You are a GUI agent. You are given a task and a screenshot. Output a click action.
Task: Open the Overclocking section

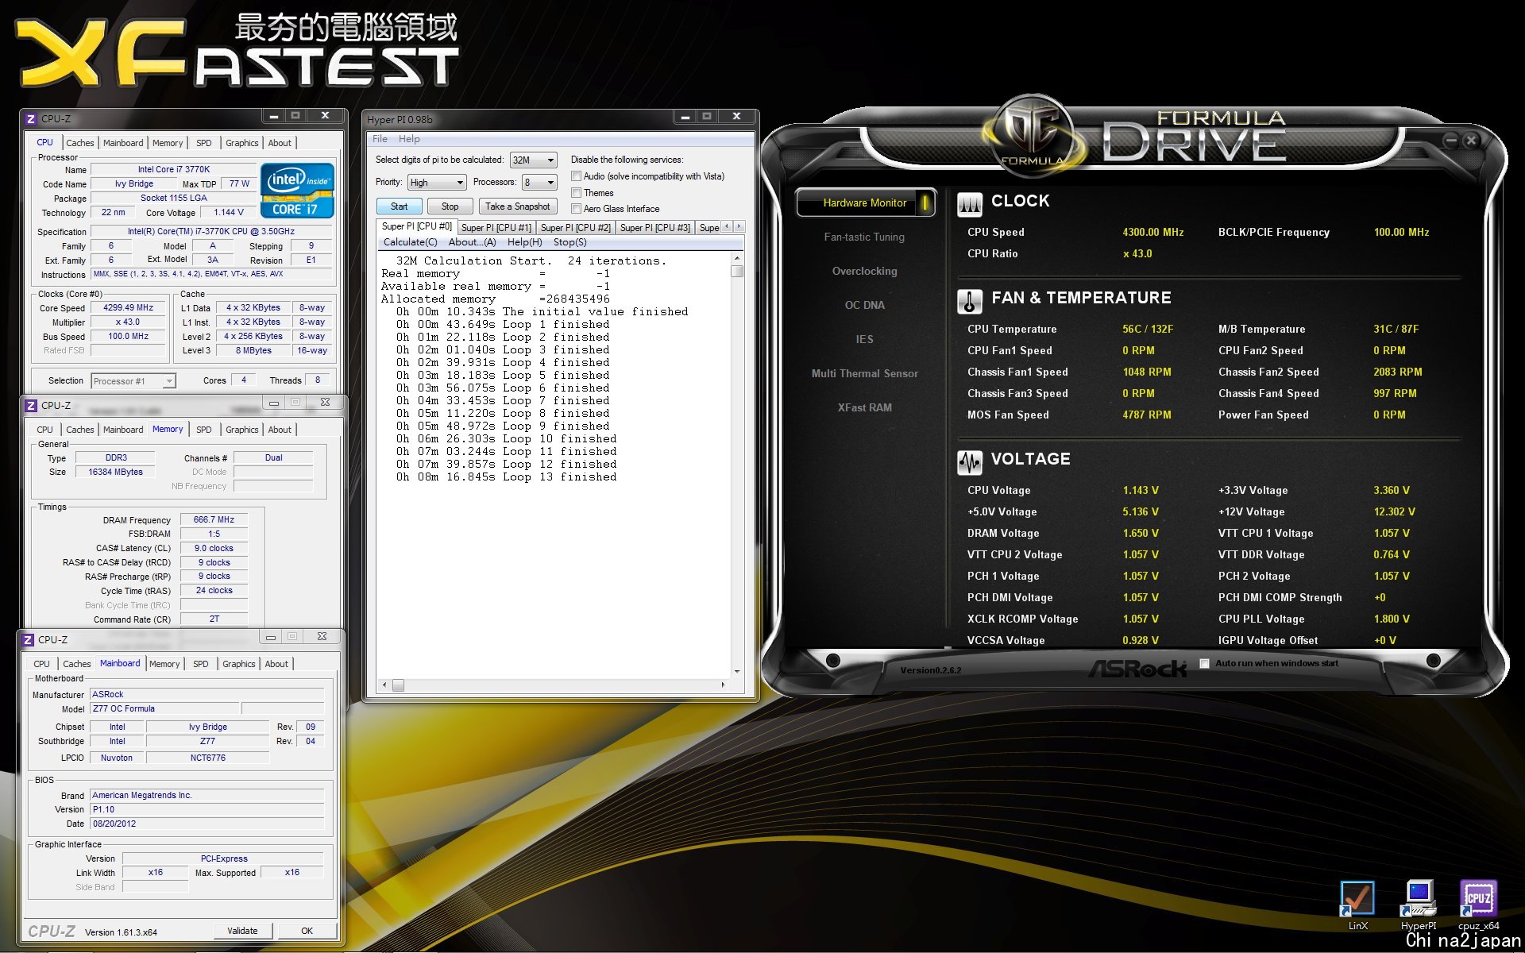tap(864, 271)
